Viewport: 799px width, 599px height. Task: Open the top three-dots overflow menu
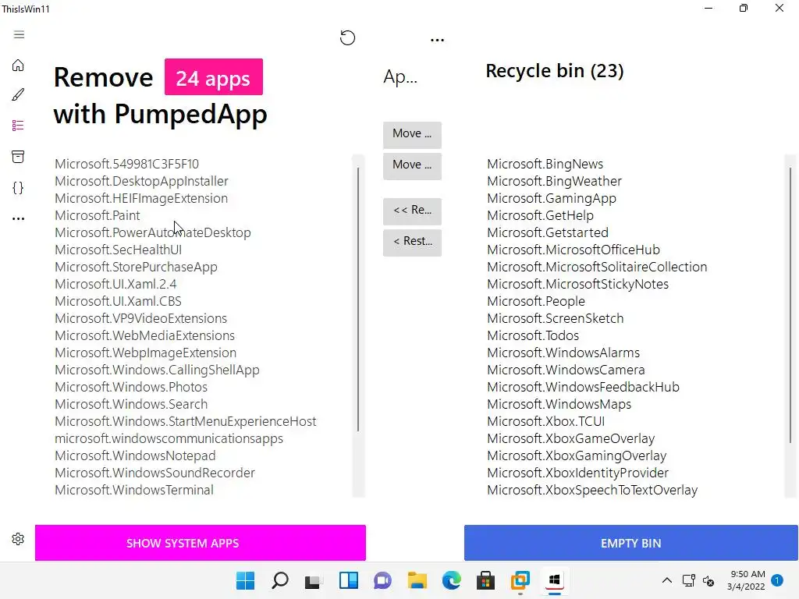437,40
